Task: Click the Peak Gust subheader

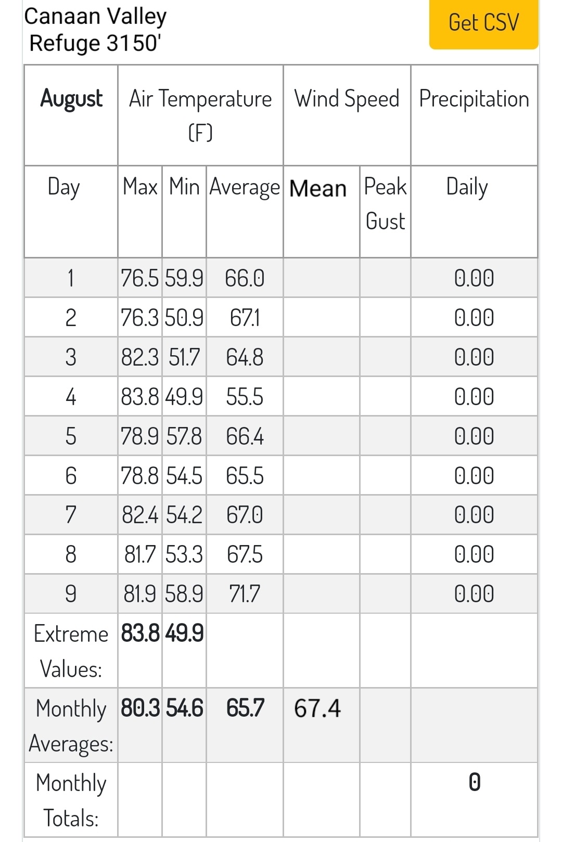Action: coord(386,204)
